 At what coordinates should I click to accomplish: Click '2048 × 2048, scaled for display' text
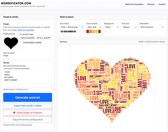pos(152,42)
